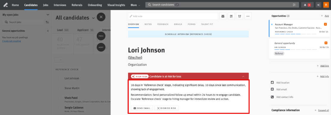This screenshot has height=115, width=331.
Task: Click Schedule Interview (Reference Check) banner
Action: click(x=188, y=34)
